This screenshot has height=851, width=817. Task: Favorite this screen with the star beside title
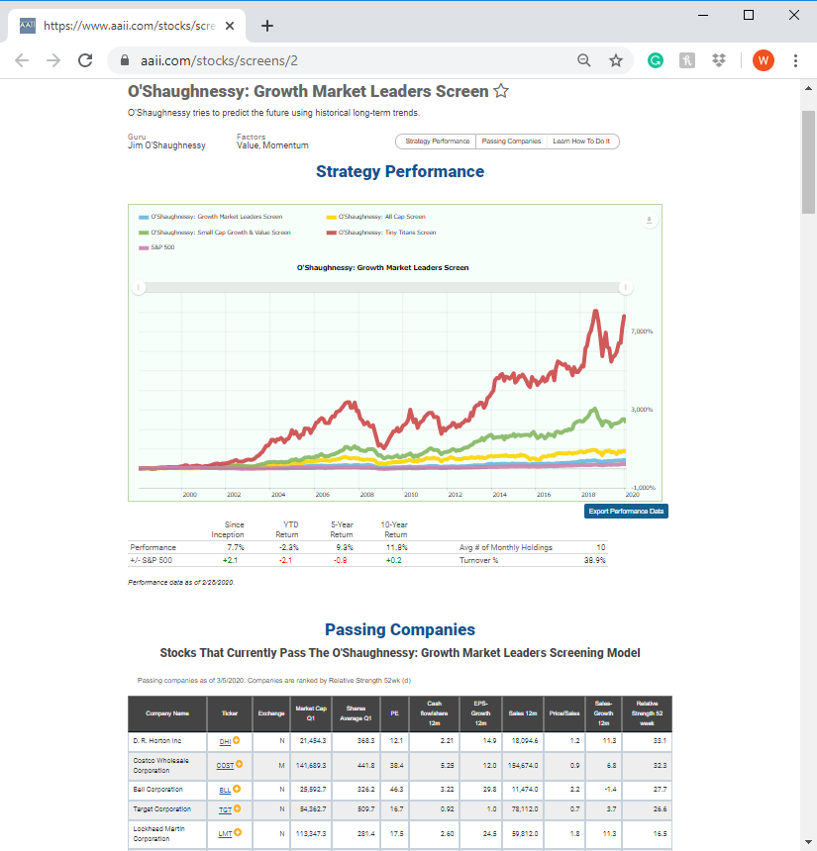[501, 91]
